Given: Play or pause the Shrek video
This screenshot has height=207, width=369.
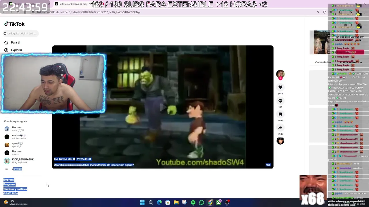Looking at the screenshot, I should pos(163,107).
